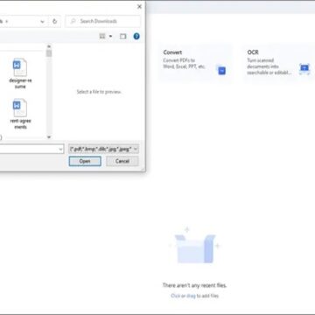Open the Convert PDF card
Screen dimensions: 315x315
coord(195,63)
